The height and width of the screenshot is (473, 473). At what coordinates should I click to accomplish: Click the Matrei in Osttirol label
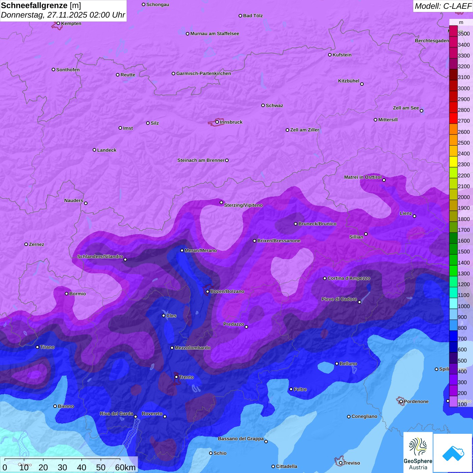coord(363,177)
